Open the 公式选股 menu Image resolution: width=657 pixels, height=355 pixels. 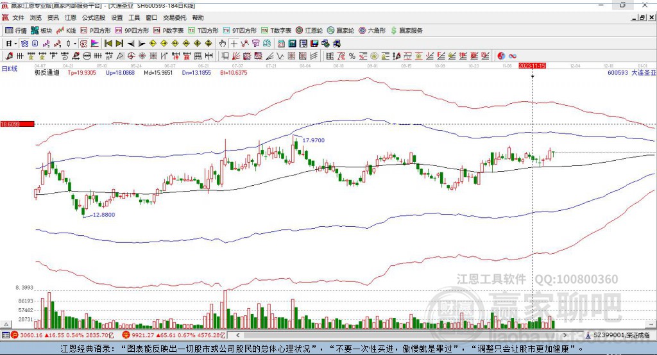click(x=94, y=17)
